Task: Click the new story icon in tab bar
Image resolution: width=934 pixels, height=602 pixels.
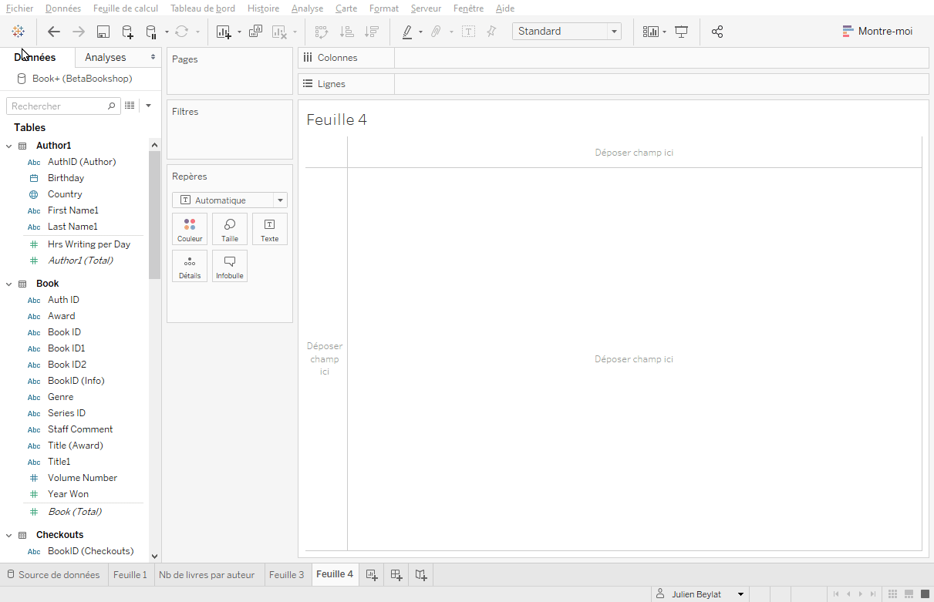Action: pos(421,574)
